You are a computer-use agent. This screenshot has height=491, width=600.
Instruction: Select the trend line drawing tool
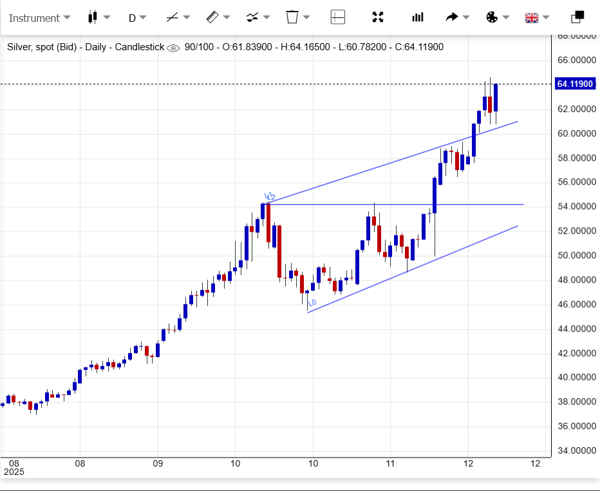pos(173,17)
